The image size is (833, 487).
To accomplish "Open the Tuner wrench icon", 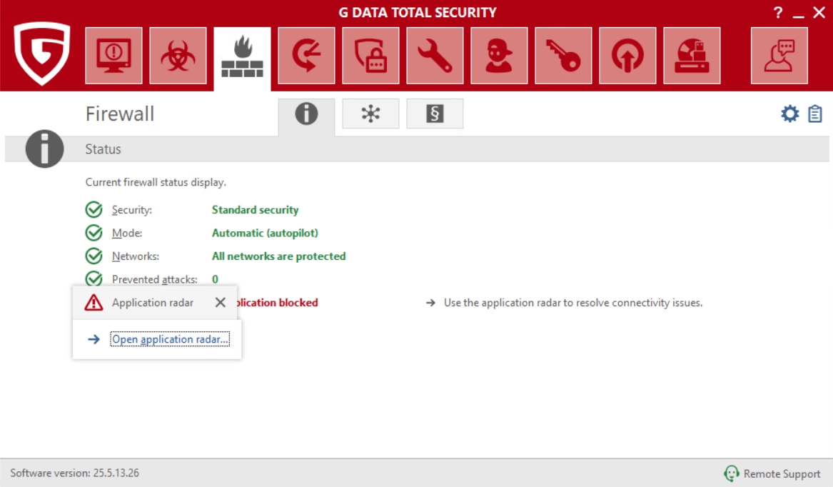I will tap(435, 56).
